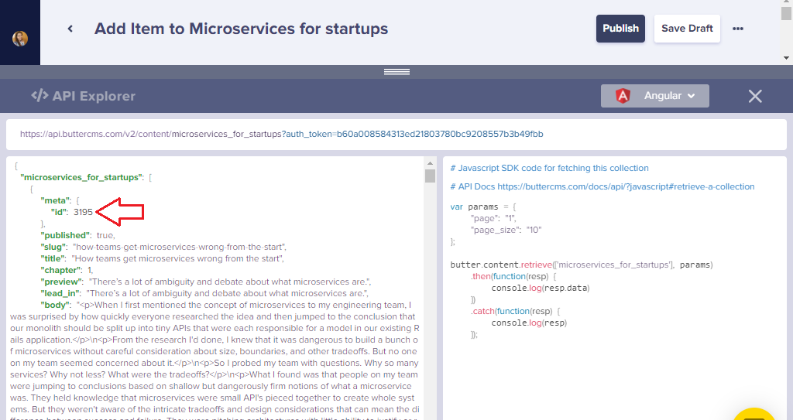Click the var params code line
Screen dimensions: 793x420
pos(483,207)
